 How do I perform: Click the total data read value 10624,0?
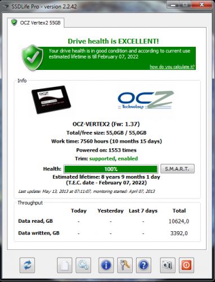tap(179, 221)
